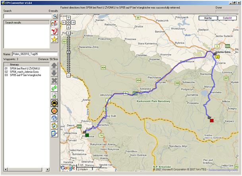Click the blue globe icon
The width and height of the screenshot is (242, 176).
point(54,118)
